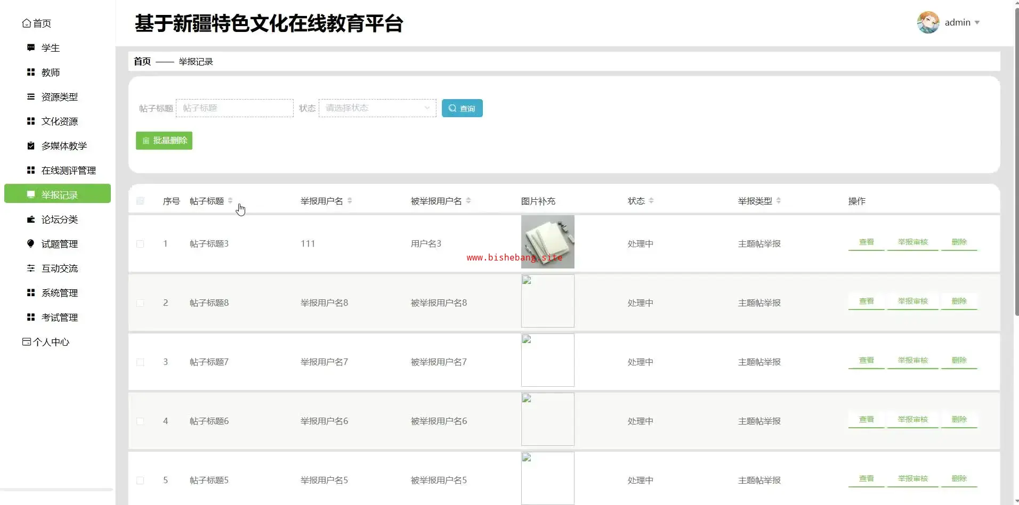Open the 在线测评管理 sidebar menu
The width and height of the screenshot is (1019, 505).
pos(58,170)
